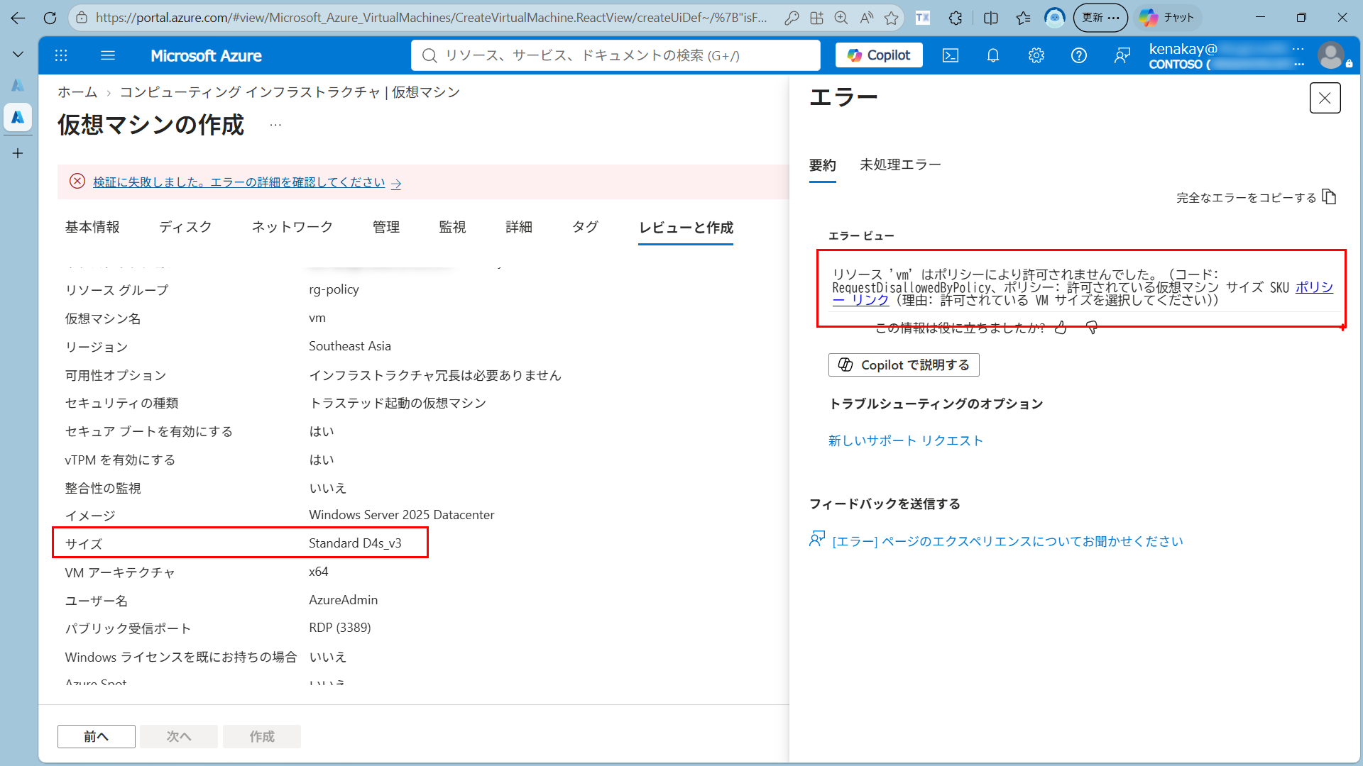This screenshot has height=766, width=1363.
Task: Select the レビューと作成 tab
Action: pyautogui.click(x=686, y=228)
